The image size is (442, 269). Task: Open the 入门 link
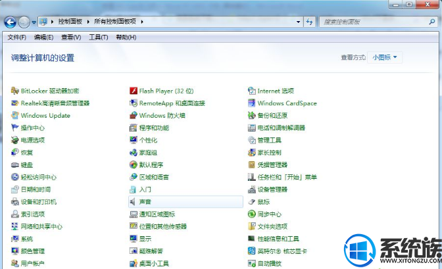[145, 189]
